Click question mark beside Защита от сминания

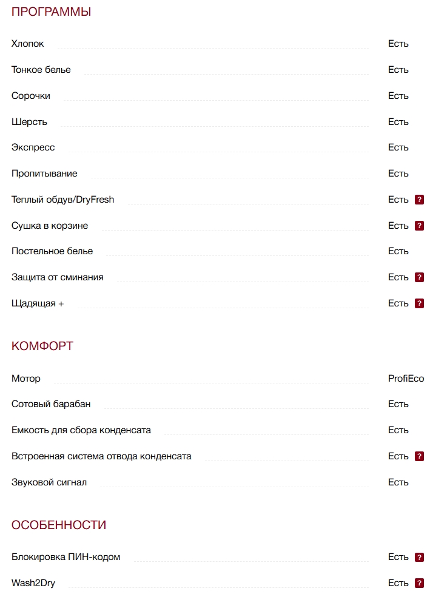pyautogui.click(x=419, y=277)
